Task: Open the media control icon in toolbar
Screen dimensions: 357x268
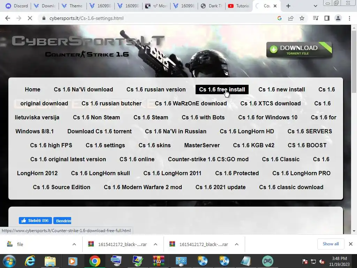Action: [316, 18]
